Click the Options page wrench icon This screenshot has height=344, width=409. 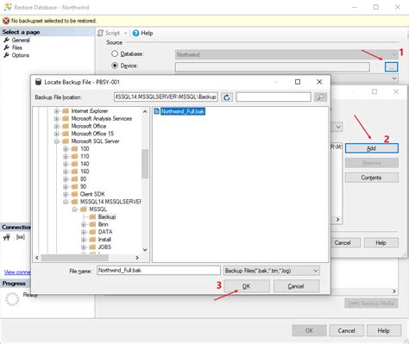pyautogui.click(x=6, y=55)
